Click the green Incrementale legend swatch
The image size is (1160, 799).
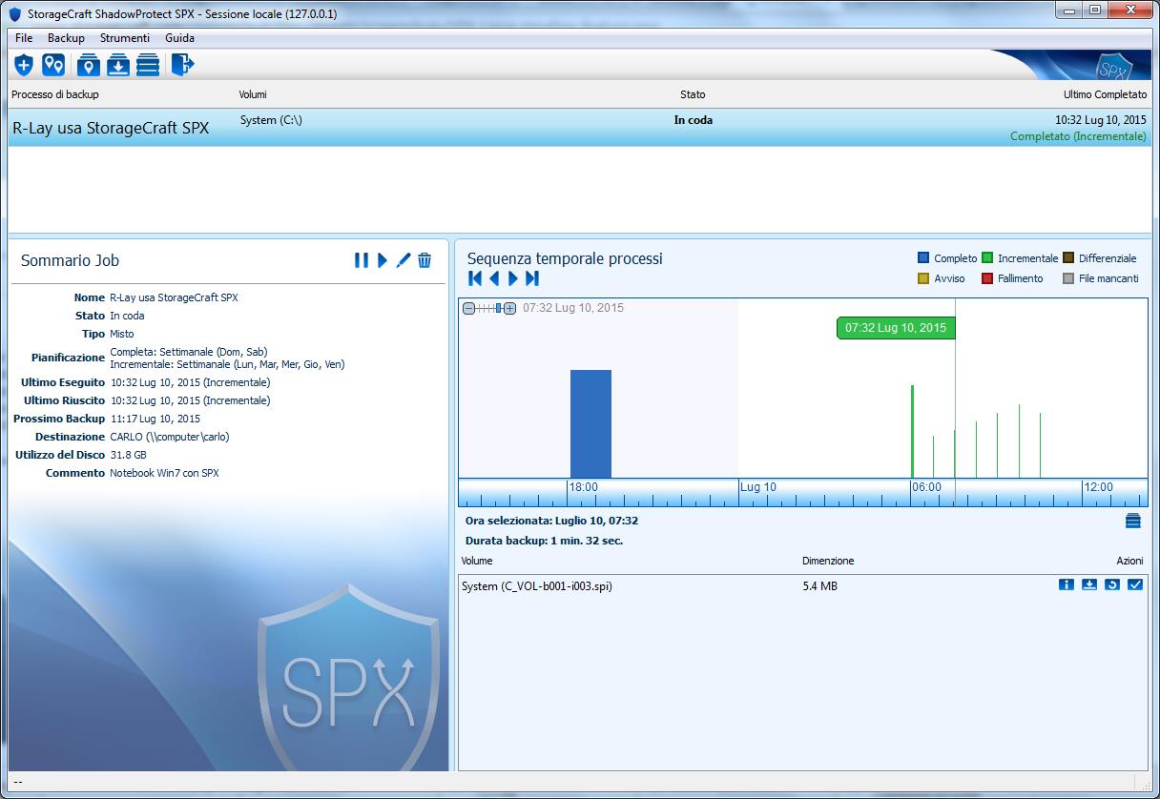pos(987,258)
